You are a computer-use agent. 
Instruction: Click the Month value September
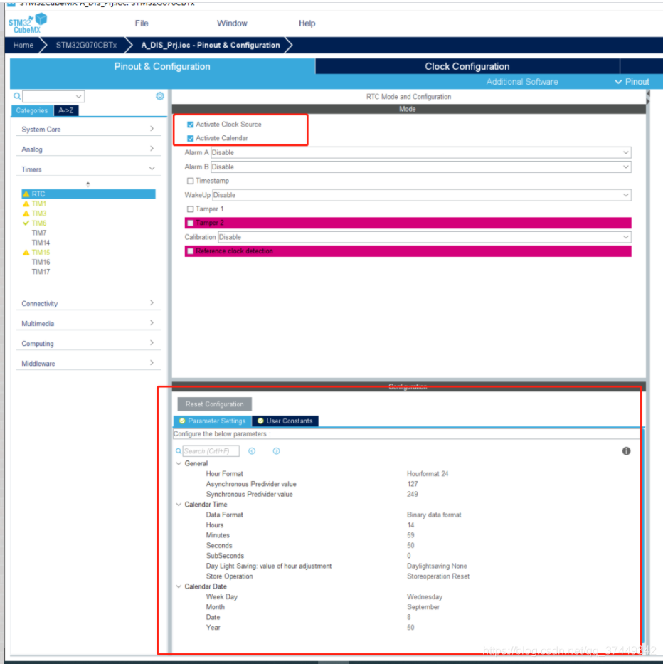click(x=423, y=607)
